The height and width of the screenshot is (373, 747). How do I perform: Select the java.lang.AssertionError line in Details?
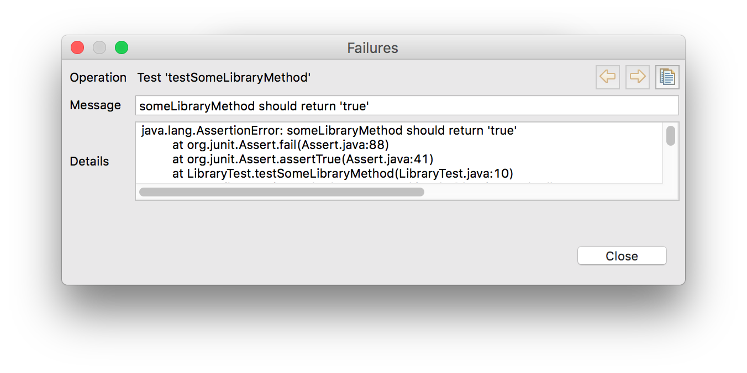(x=329, y=131)
